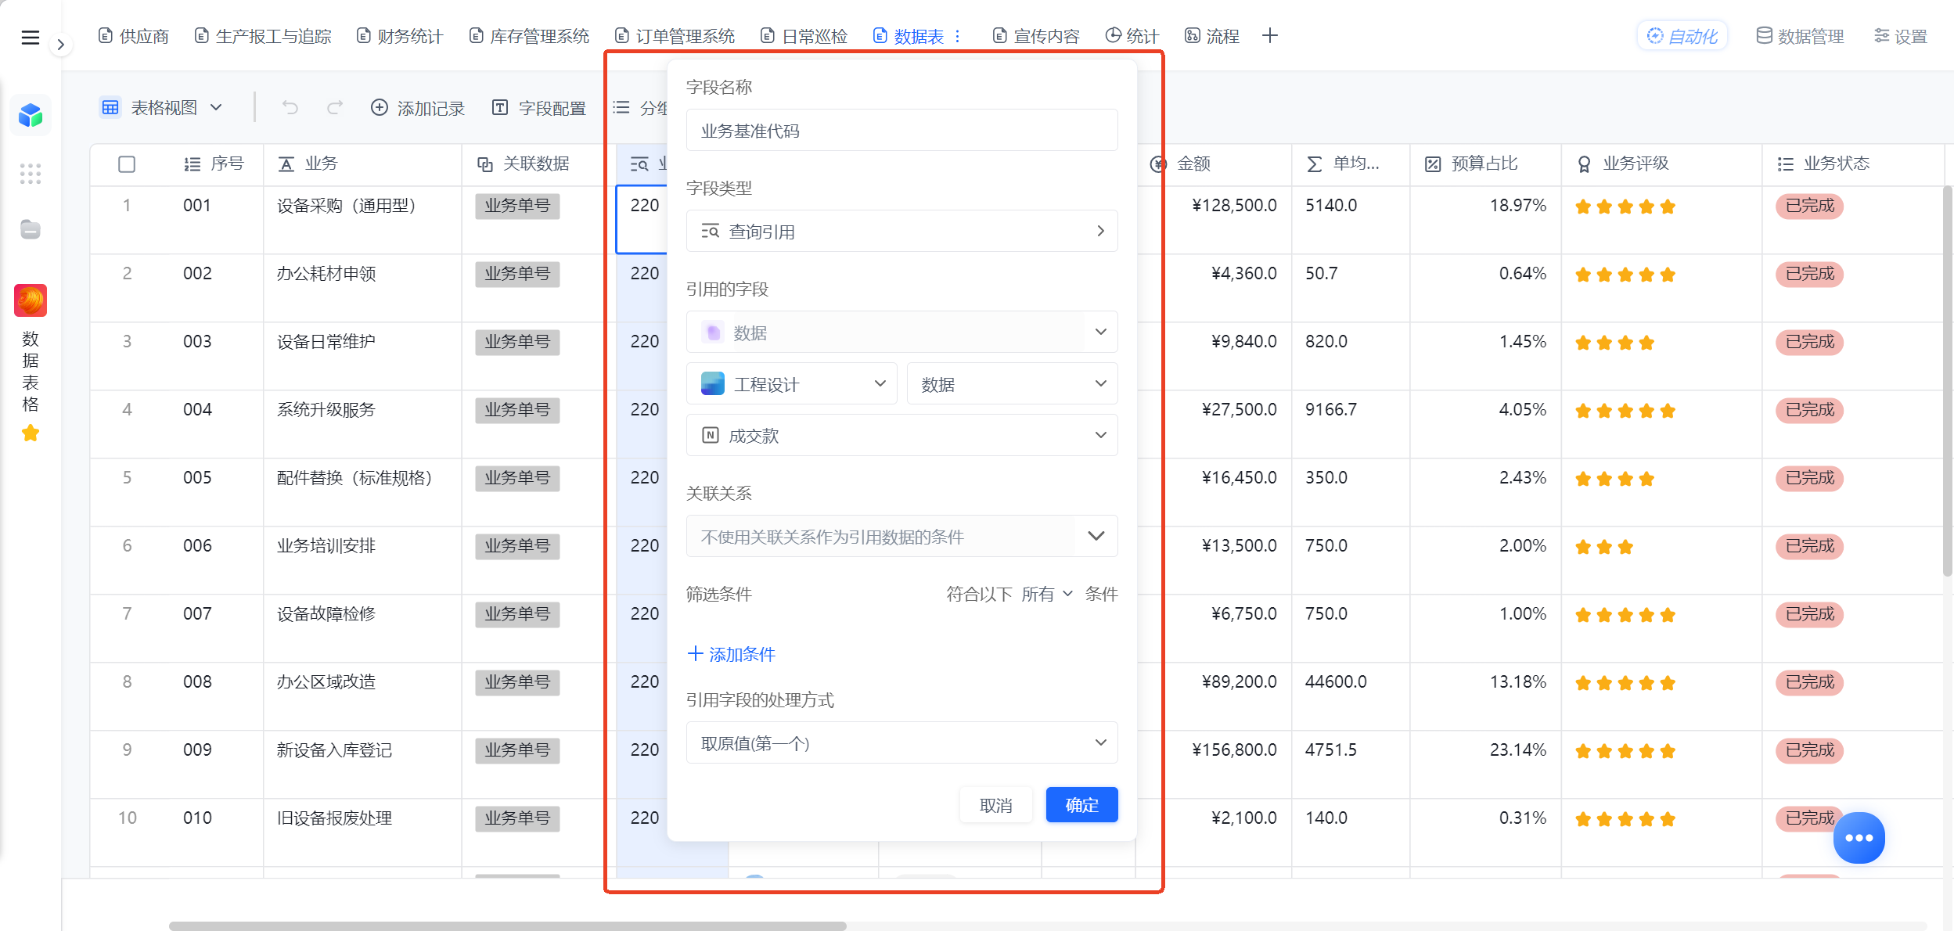Click 添加记录 to add a record

tap(418, 108)
